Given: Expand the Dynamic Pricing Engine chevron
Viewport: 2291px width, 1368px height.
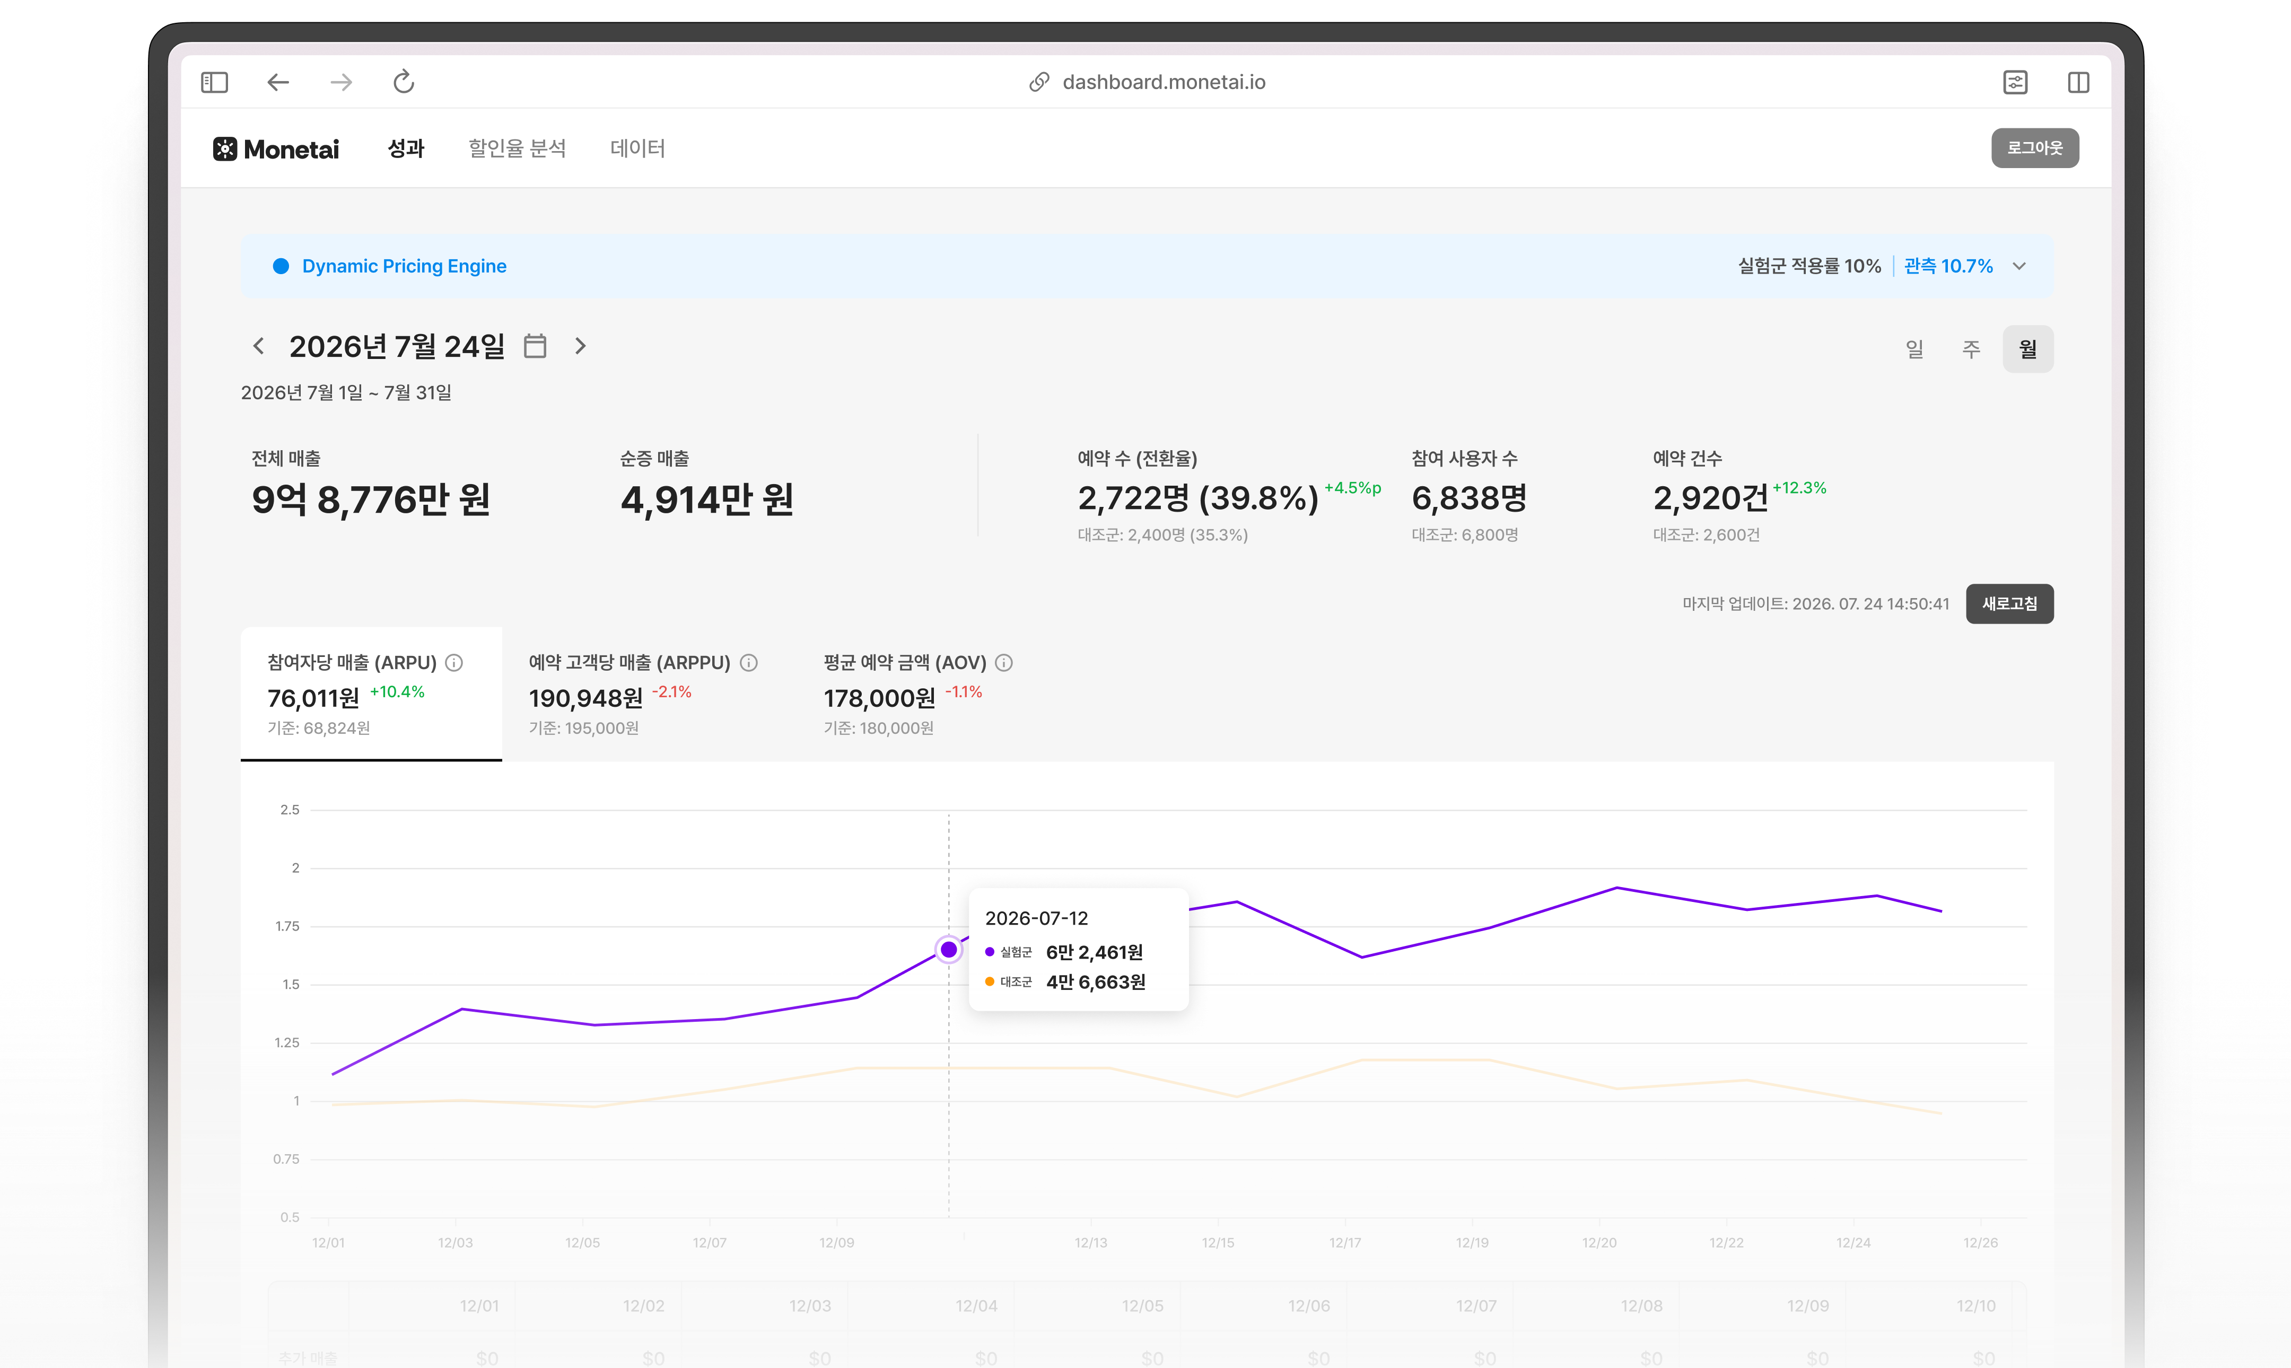Looking at the screenshot, I should [x=2019, y=266].
